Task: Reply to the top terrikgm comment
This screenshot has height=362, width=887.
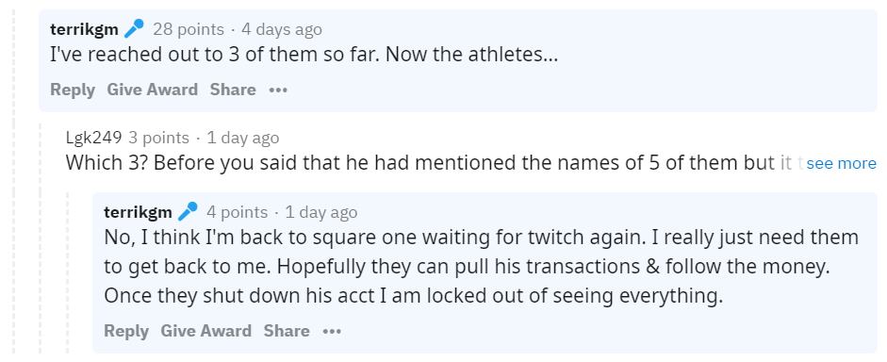Action: tap(73, 90)
